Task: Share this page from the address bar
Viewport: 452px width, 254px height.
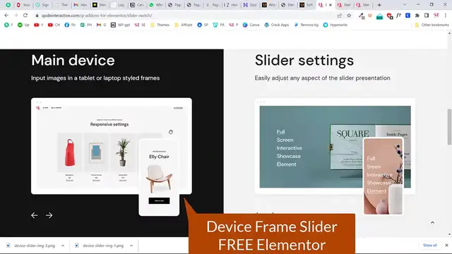Action: [339, 16]
